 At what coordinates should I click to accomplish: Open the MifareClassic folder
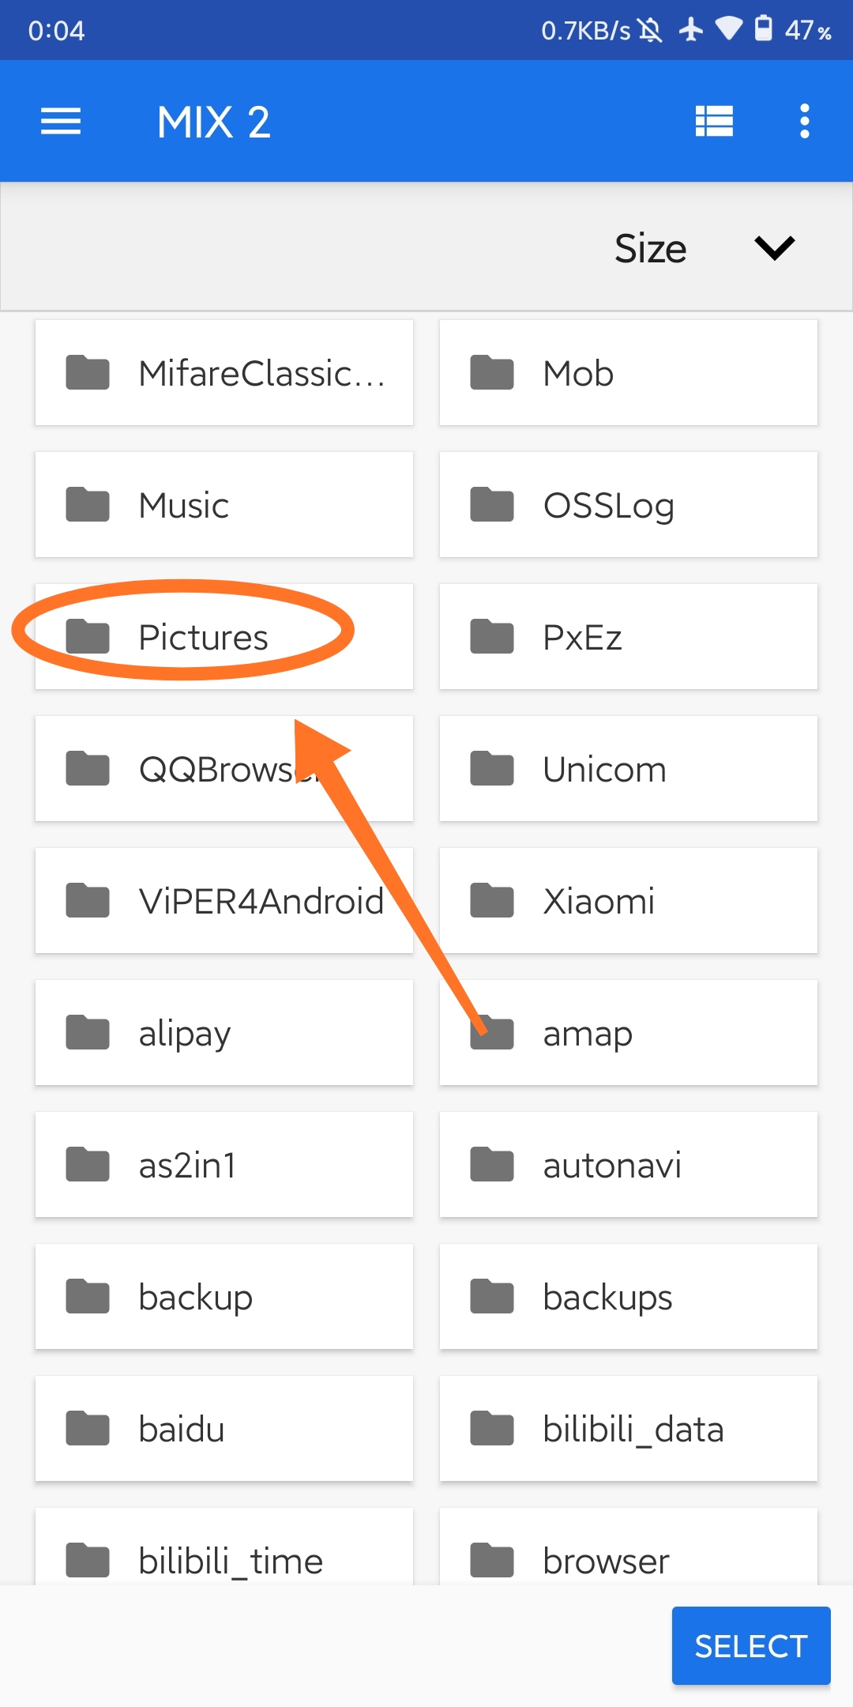[x=224, y=373]
